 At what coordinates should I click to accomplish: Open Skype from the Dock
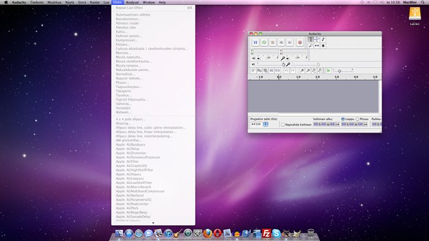(276, 234)
